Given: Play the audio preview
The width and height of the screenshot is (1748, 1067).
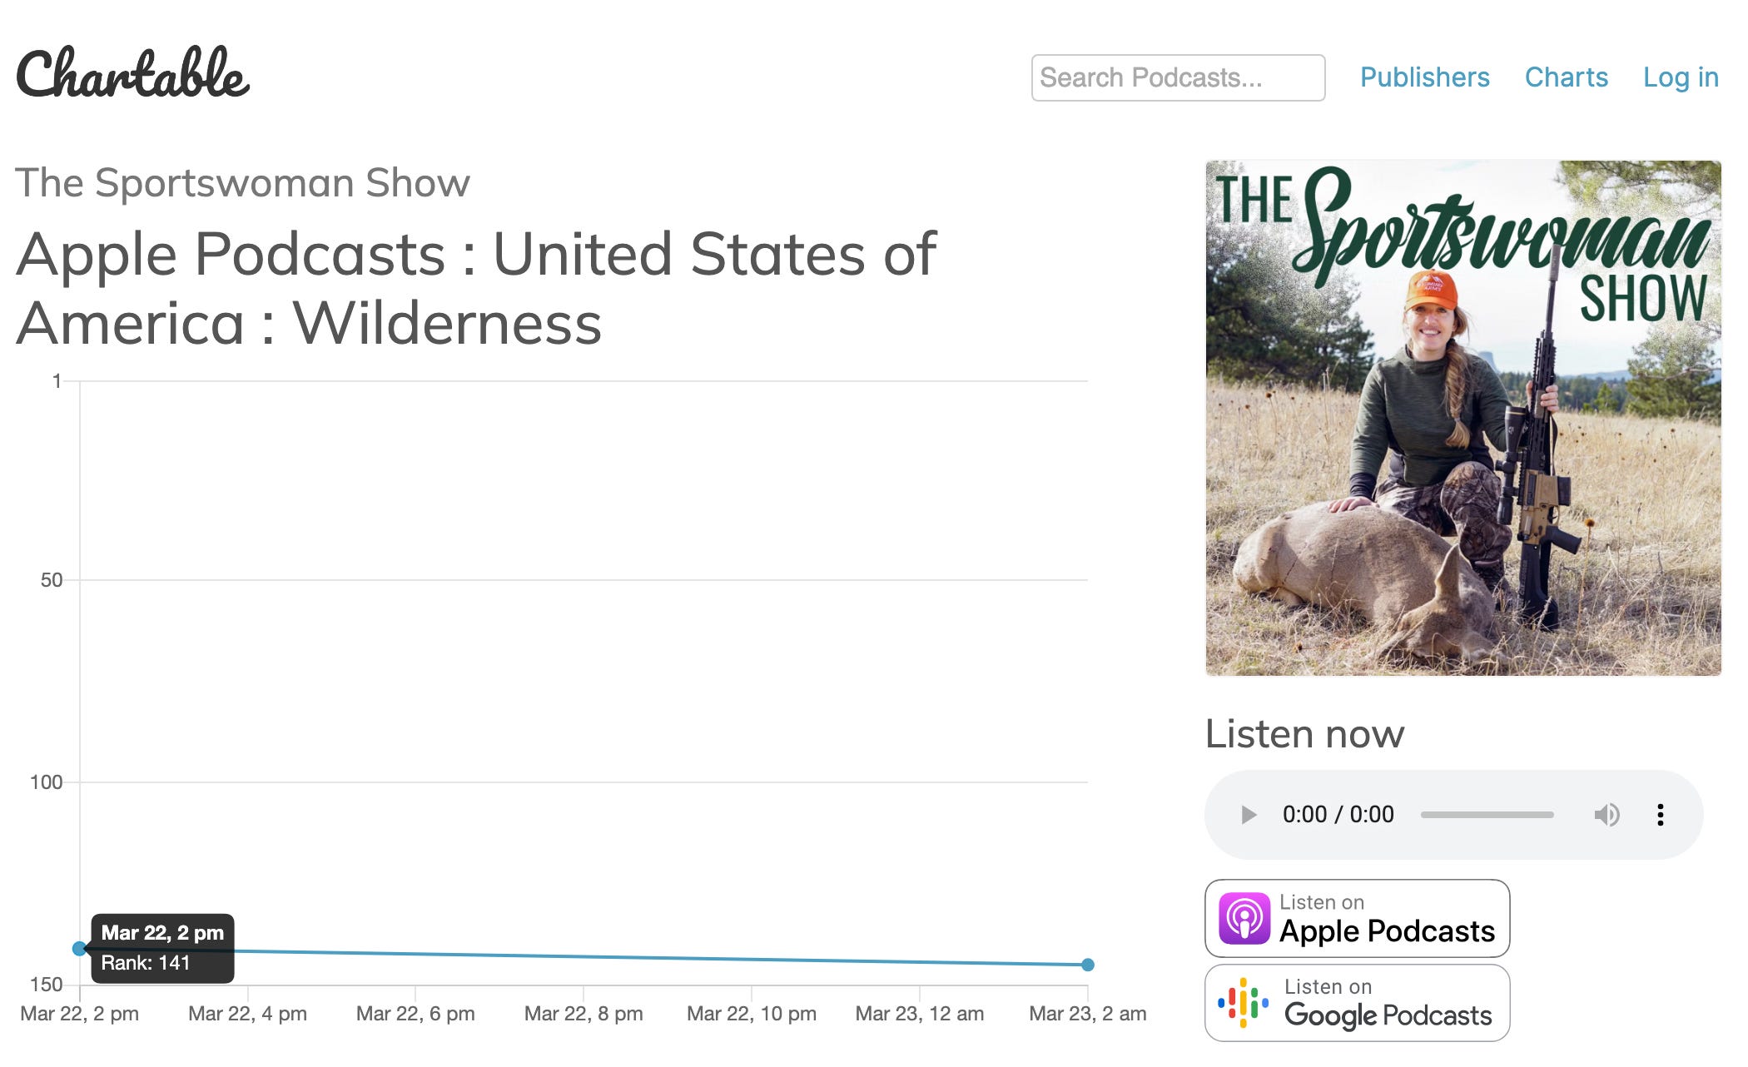Looking at the screenshot, I should tap(1248, 814).
